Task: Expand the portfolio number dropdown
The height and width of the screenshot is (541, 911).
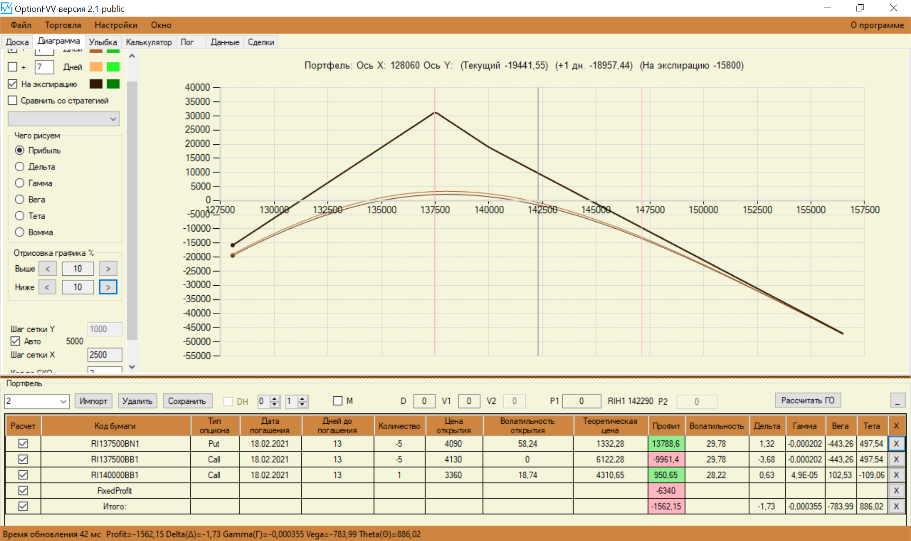Action: point(63,401)
